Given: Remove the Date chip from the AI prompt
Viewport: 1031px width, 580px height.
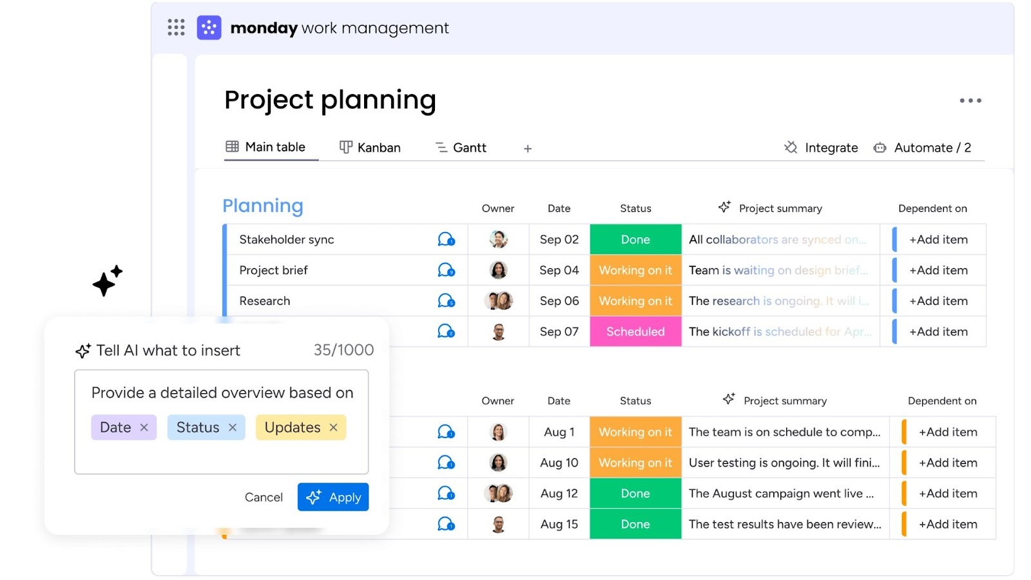Looking at the screenshot, I should 144,427.
